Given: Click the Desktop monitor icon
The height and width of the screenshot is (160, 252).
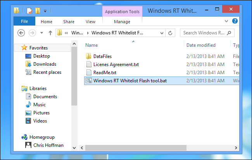Looking at the screenshot, I should [x=28, y=56].
